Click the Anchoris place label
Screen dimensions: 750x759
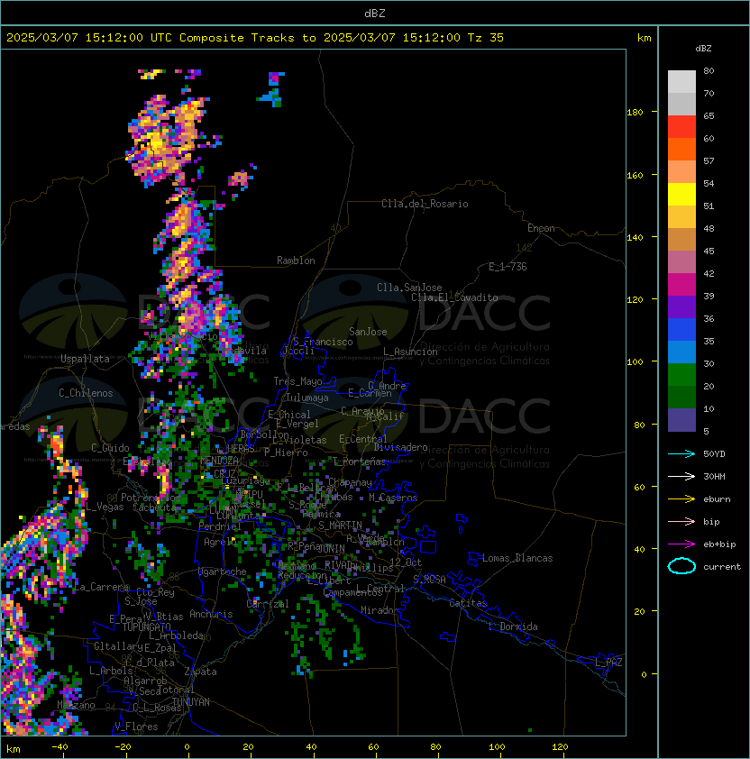(x=211, y=614)
